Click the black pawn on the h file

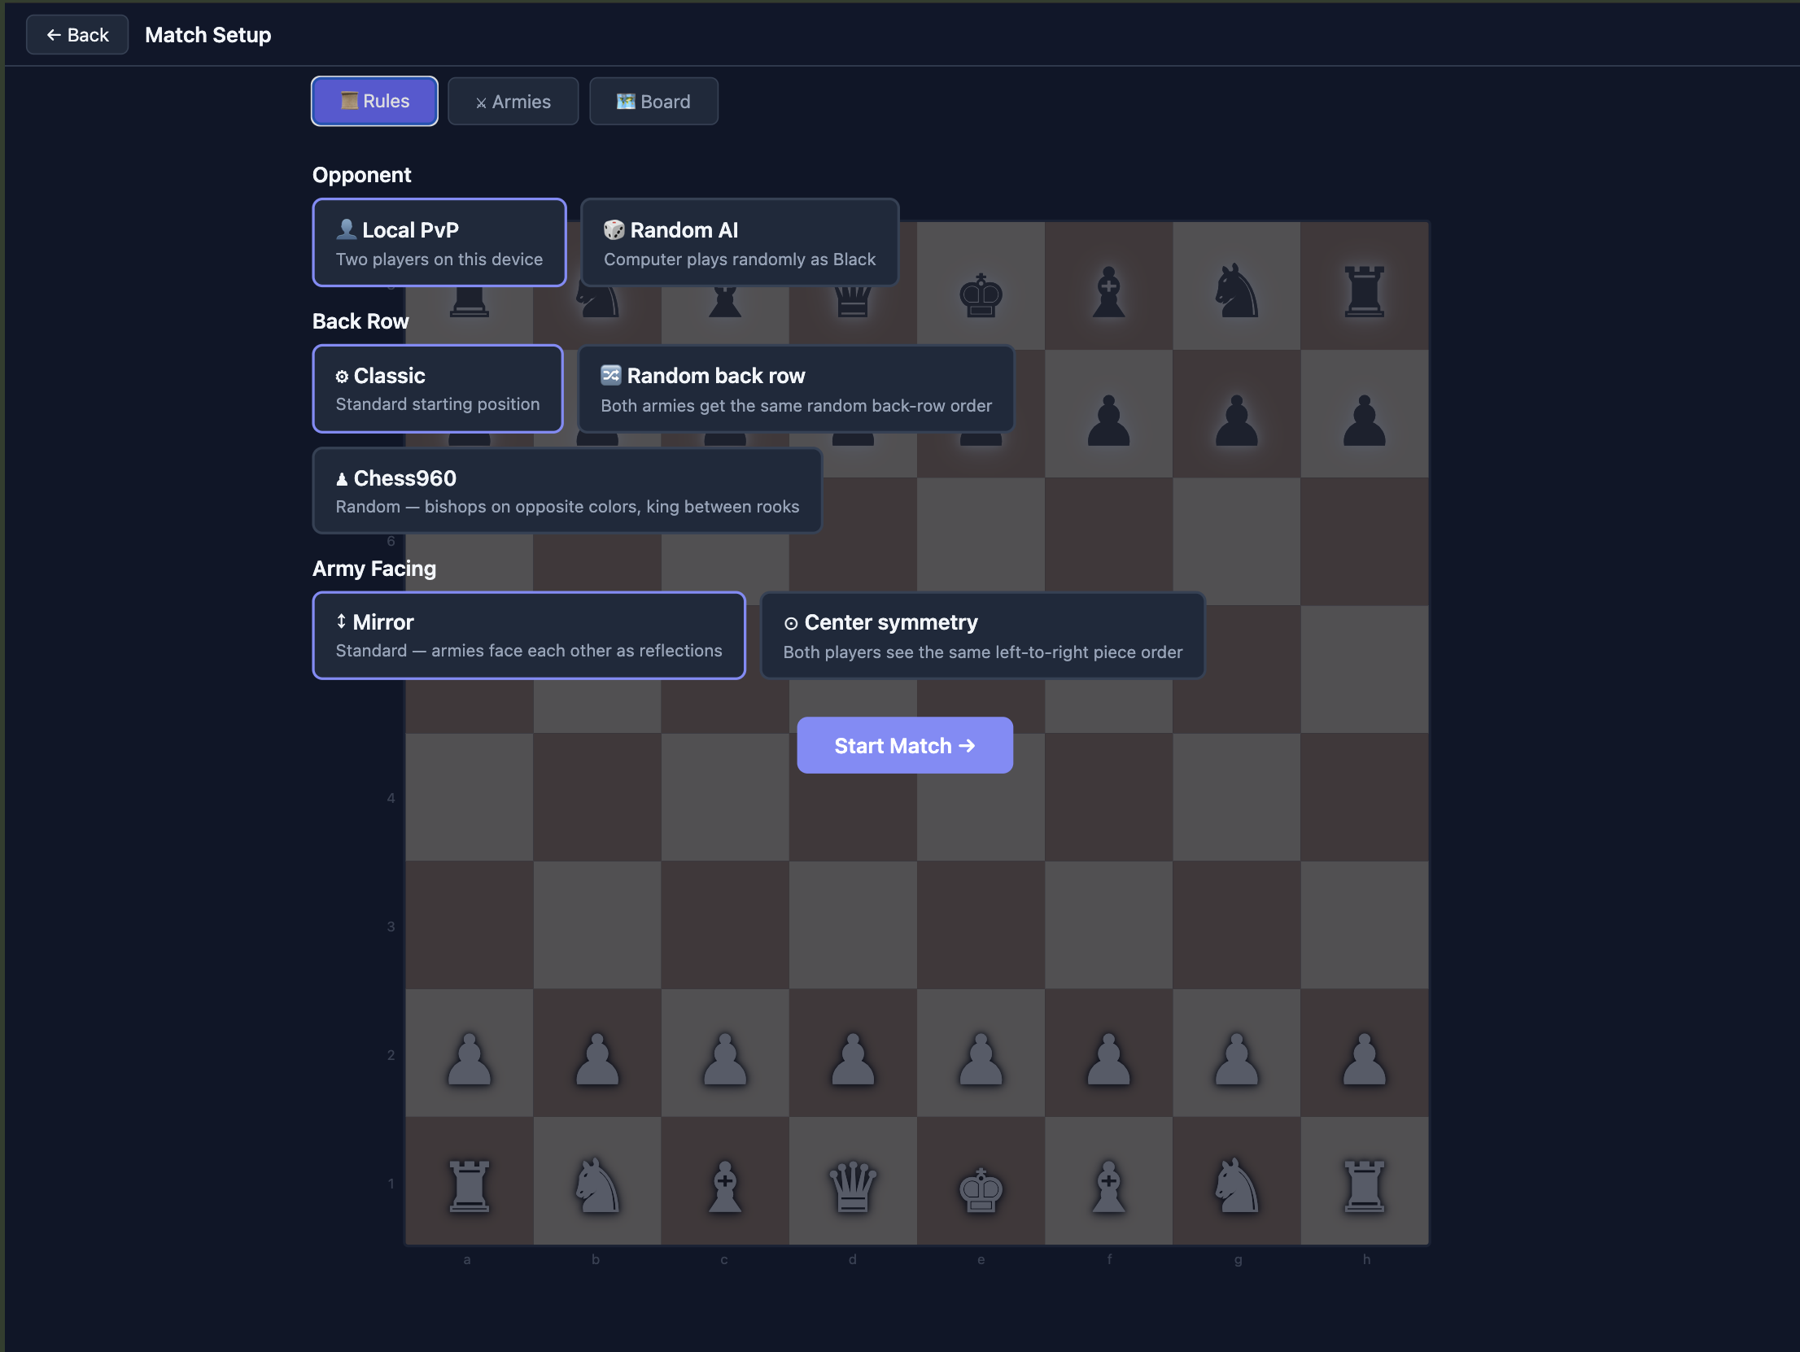click(x=1364, y=421)
